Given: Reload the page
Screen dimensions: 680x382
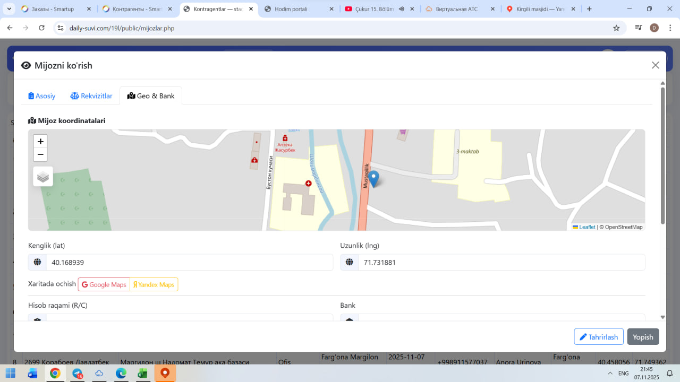Looking at the screenshot, I should click(42, 28).
